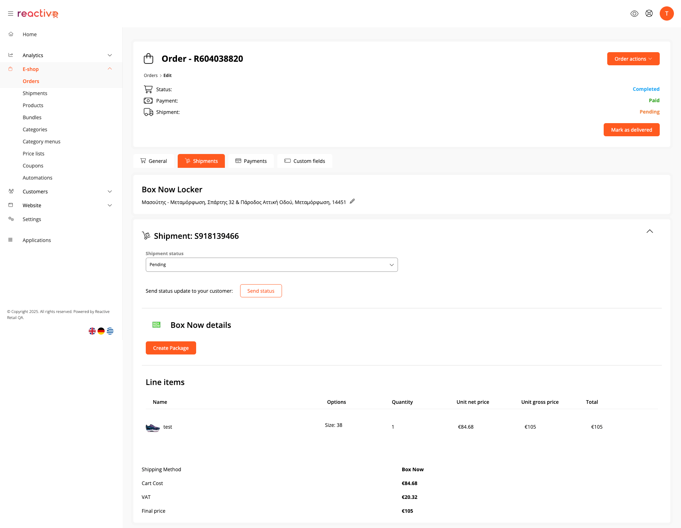The width and height of the screenshot is (681, 528).
Task: Select the Greek flag language icon
Action: 110,331
